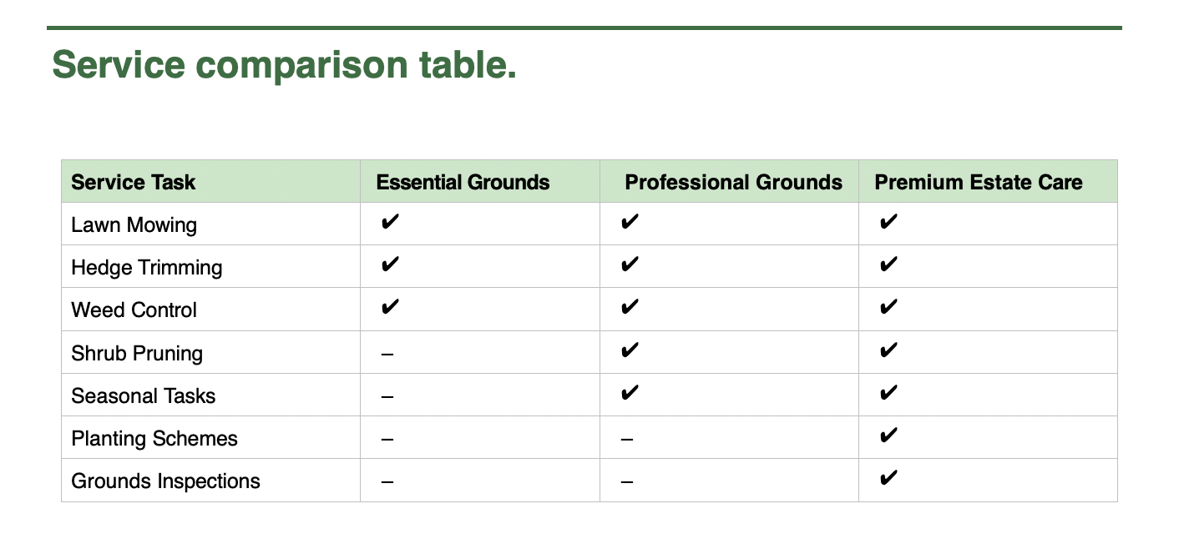Select the Seasonal Tasks row label

coord(144,395)
